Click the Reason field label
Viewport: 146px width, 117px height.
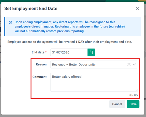coord(41,64)
